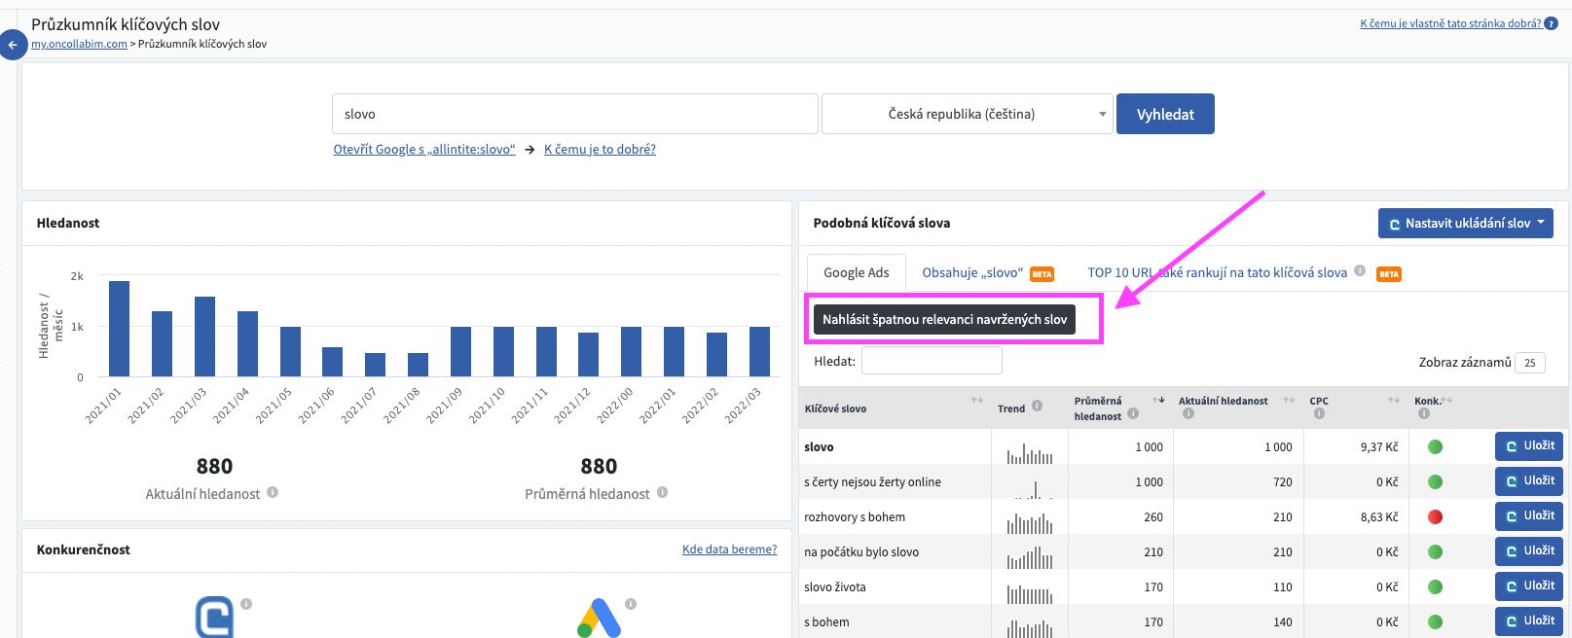Screen dimensions: 1572x638
Task: Open the Kde data bereme? link
Action: point(729,549)
